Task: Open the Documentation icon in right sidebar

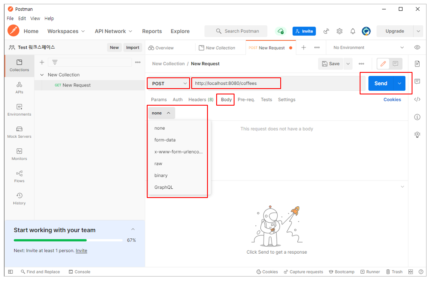Action: coord(417,64)
